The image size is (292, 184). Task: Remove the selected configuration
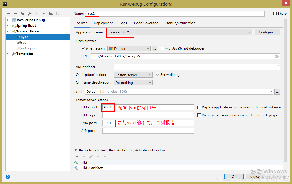[16, 14]
